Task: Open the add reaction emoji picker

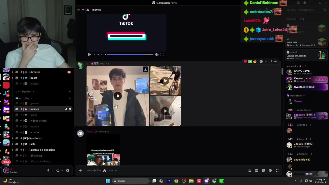Action: (x=261, y=61)
